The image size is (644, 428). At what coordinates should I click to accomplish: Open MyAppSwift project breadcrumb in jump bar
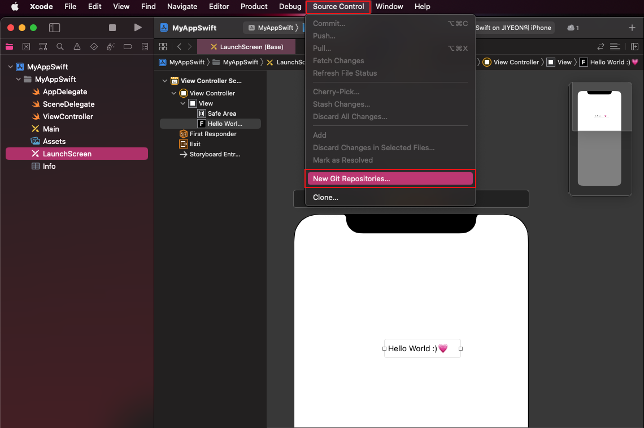pyautogui.click(x=182, y=62)
